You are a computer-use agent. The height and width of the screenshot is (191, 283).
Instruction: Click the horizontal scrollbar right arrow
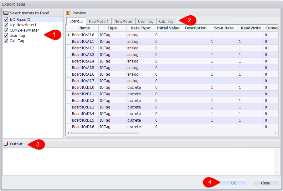coord(275,133)
